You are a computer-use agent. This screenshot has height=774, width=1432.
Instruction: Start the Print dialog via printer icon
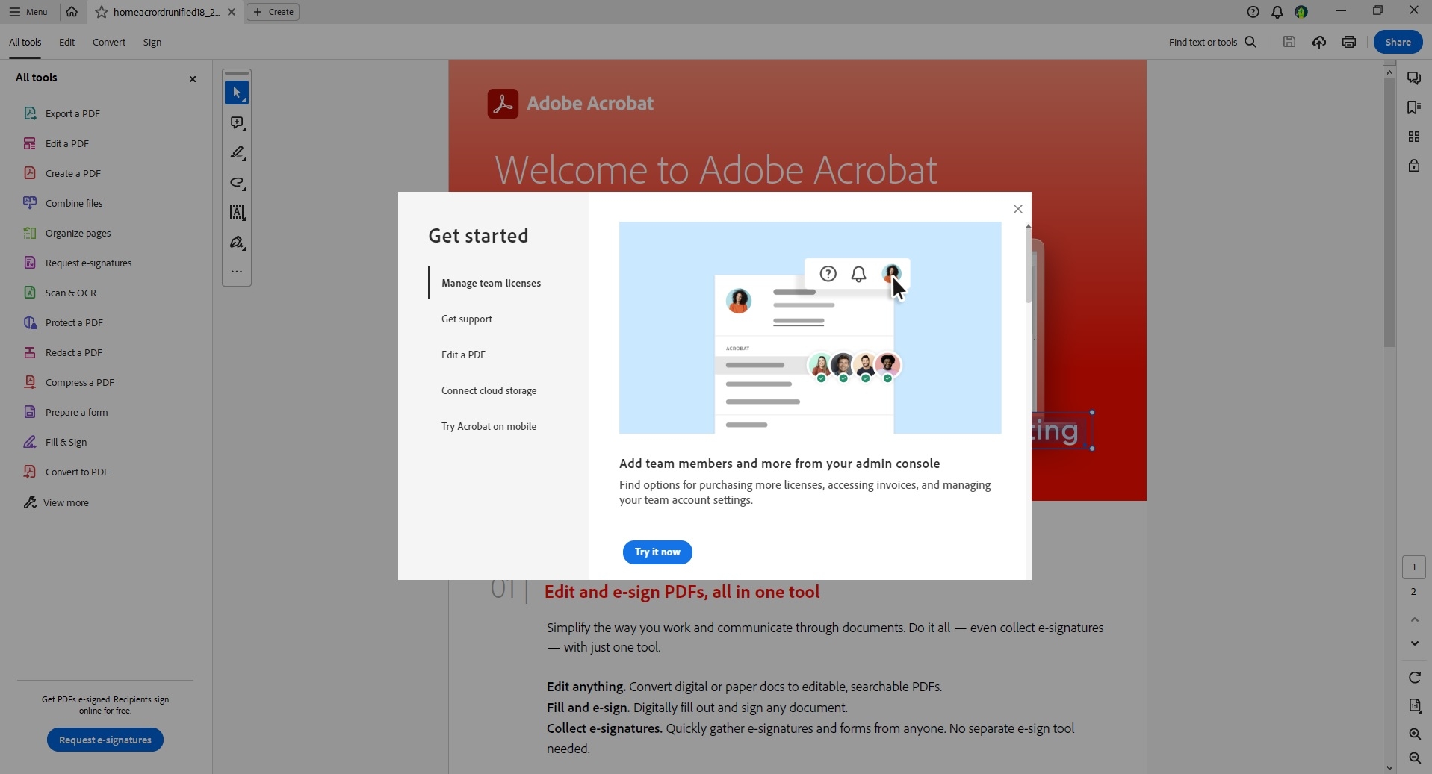coord(1348,42)
